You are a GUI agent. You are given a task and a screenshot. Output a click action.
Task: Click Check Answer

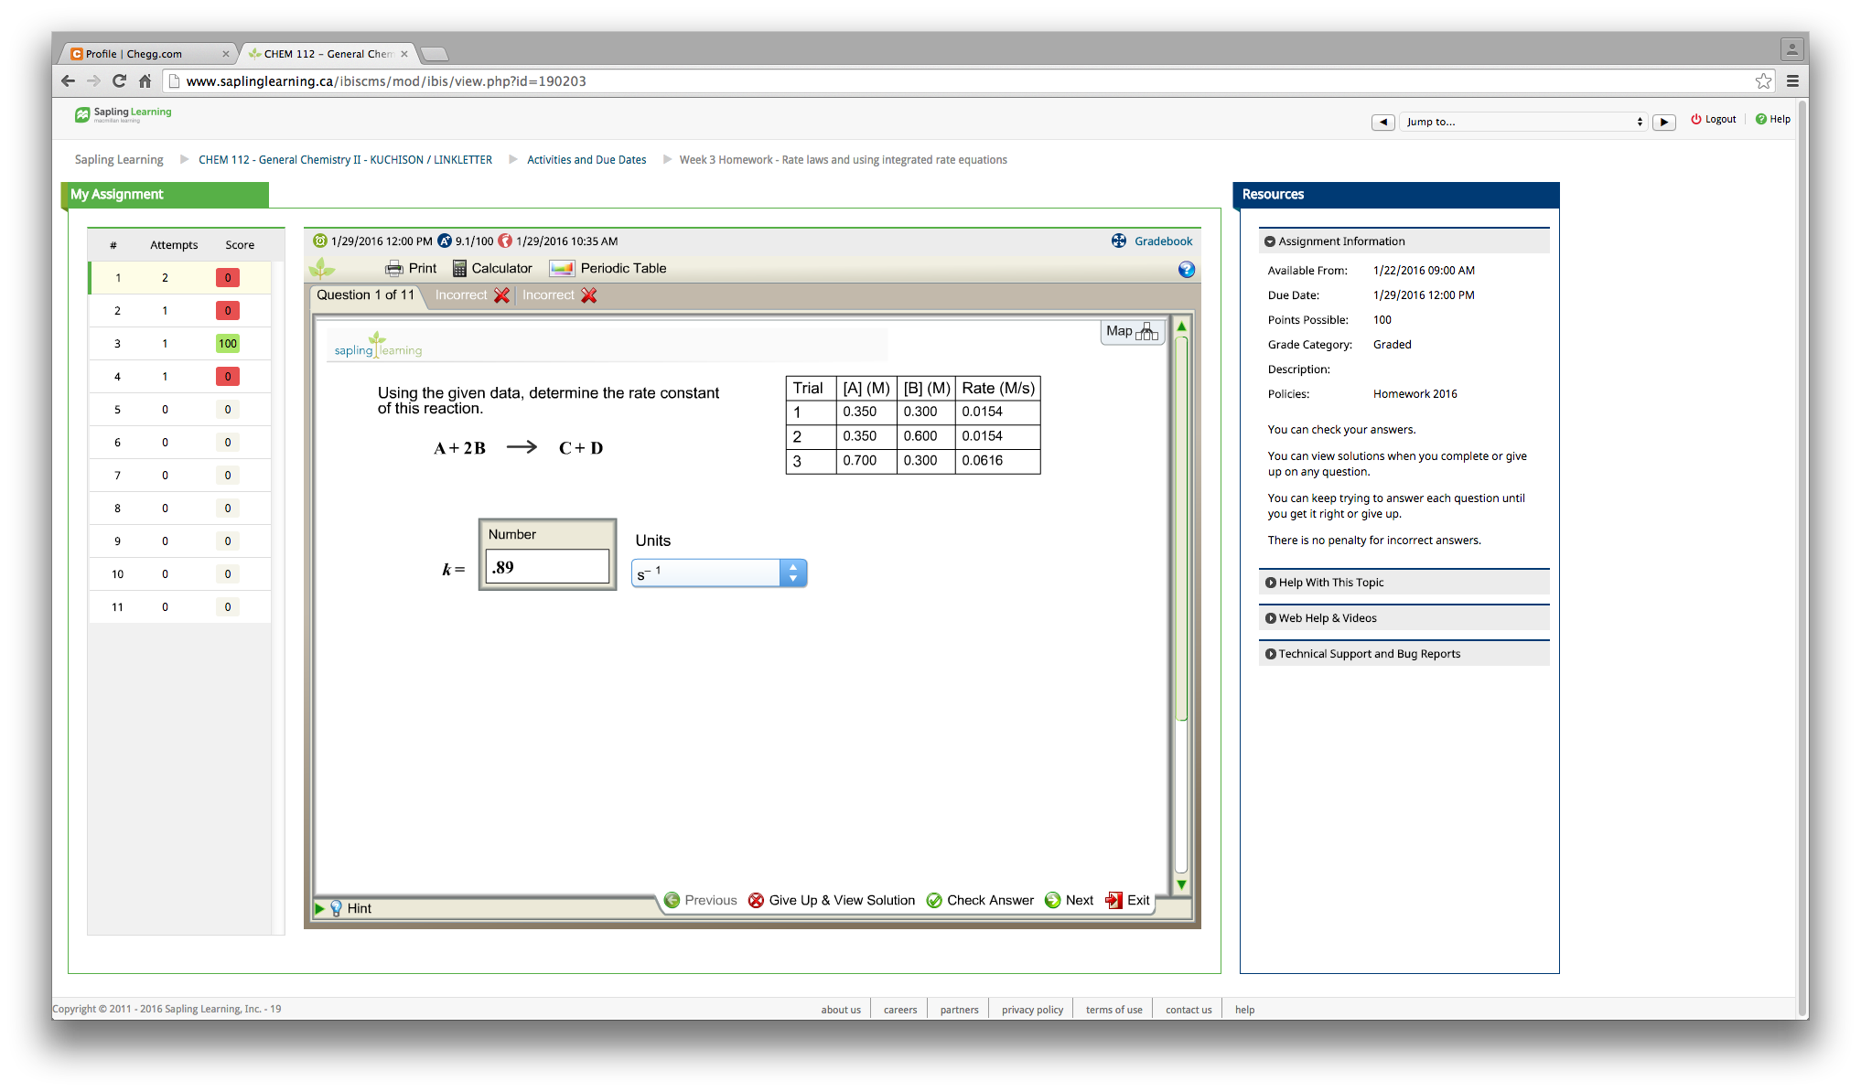pos(980,900)
